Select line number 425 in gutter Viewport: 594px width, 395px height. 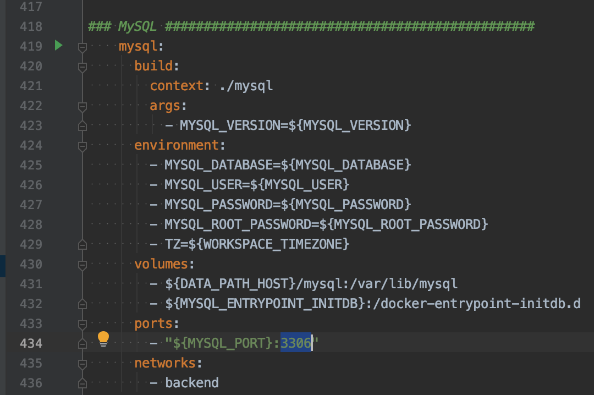(31, 165)
